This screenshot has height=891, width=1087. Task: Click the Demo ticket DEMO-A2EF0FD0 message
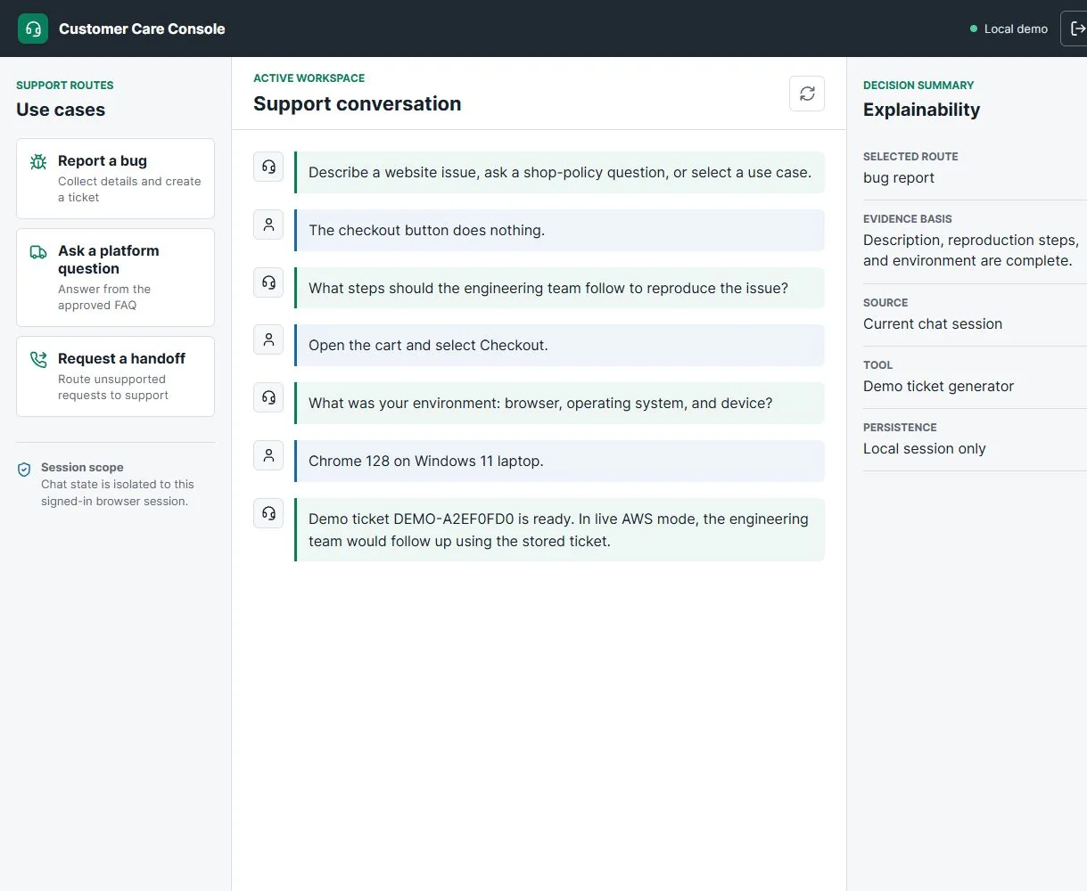[560, 529]
